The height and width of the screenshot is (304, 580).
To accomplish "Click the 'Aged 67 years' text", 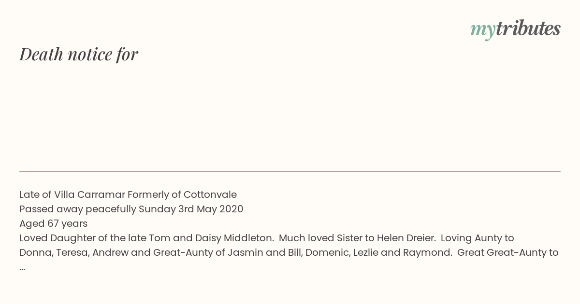I will [x=53, y=223].
